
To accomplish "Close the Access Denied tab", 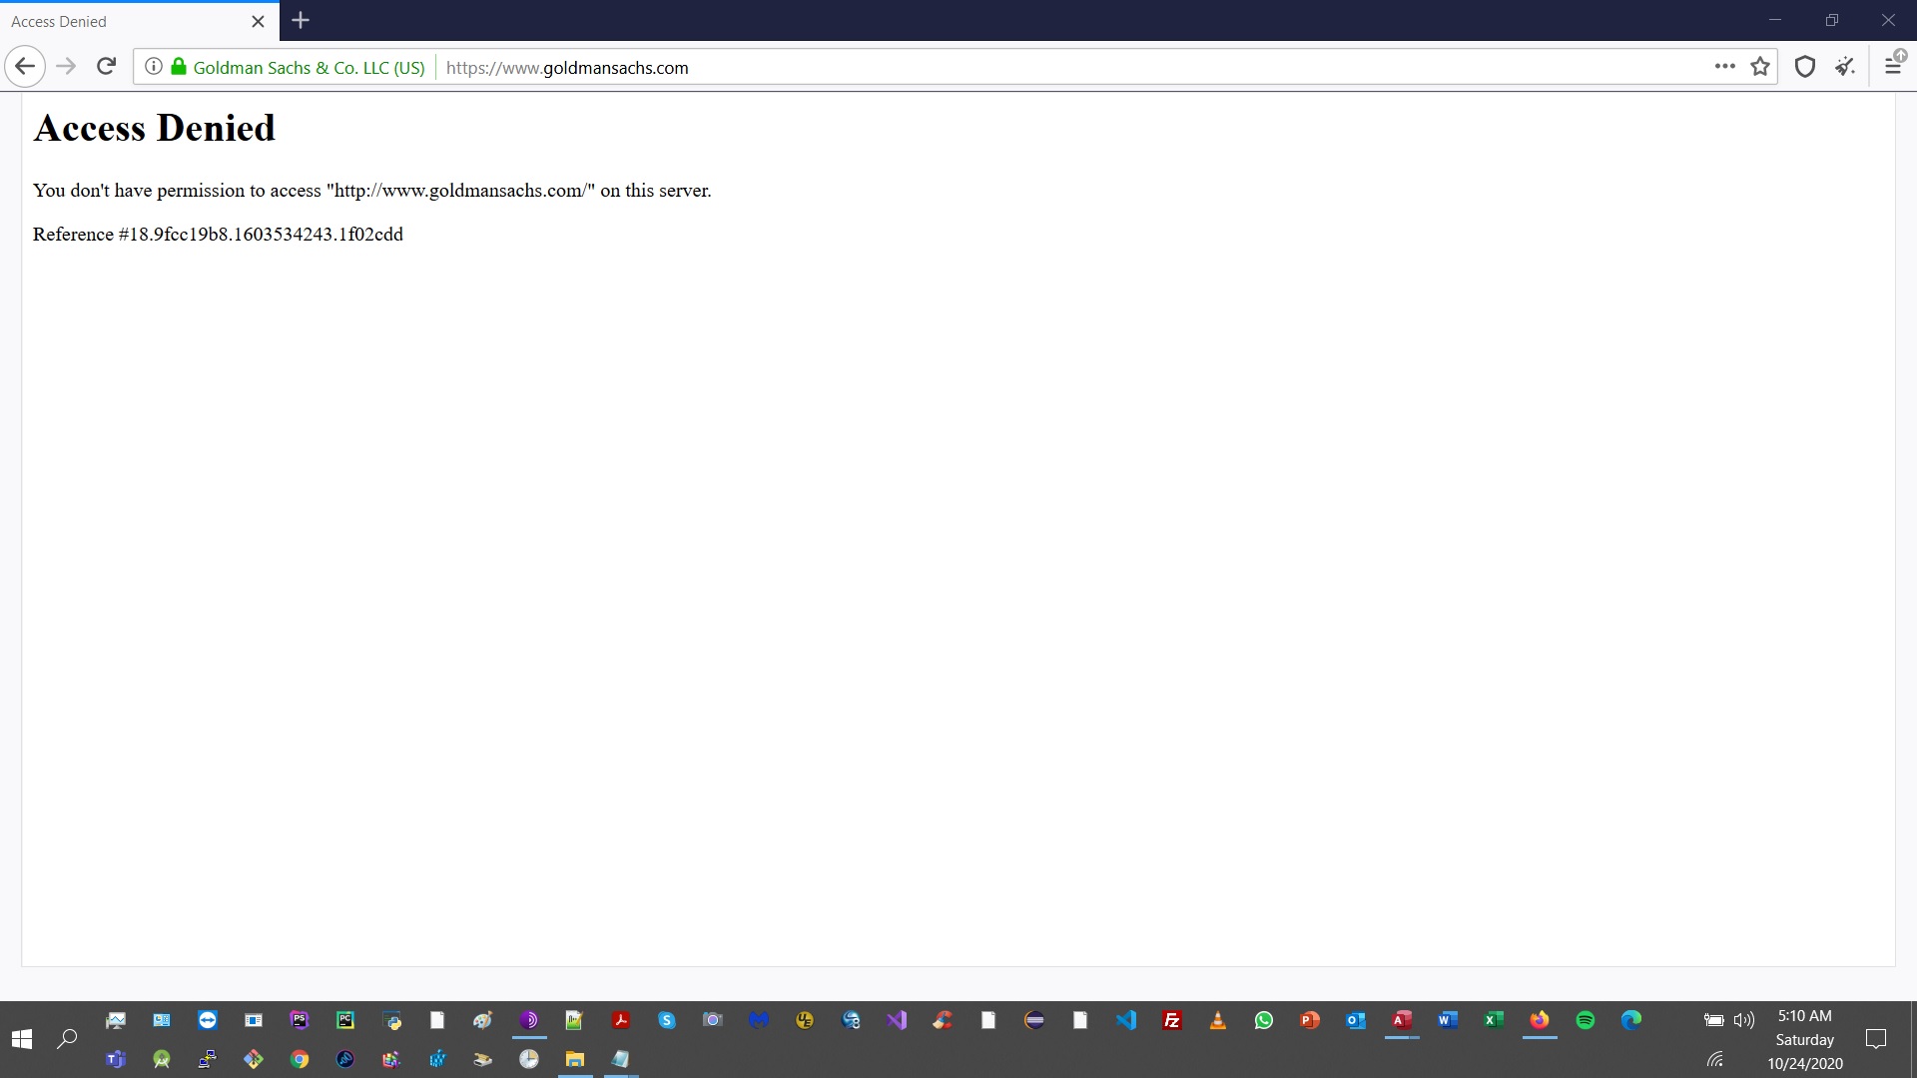I will click(258, 21).
